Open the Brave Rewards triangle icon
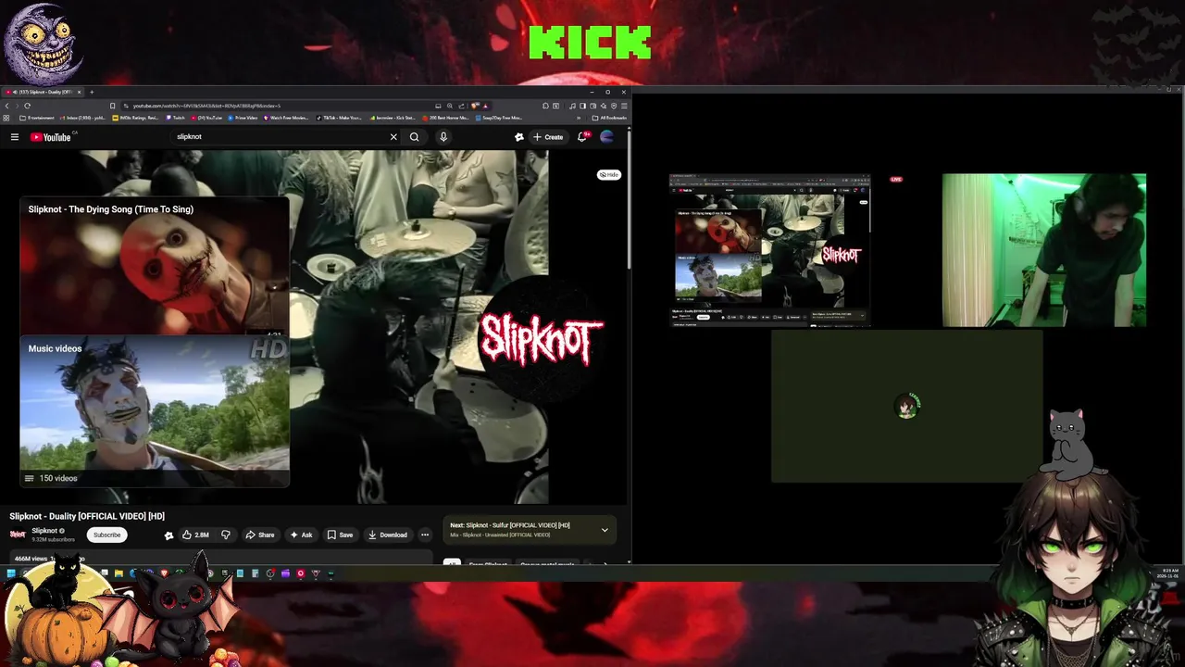 click(485, 106)
